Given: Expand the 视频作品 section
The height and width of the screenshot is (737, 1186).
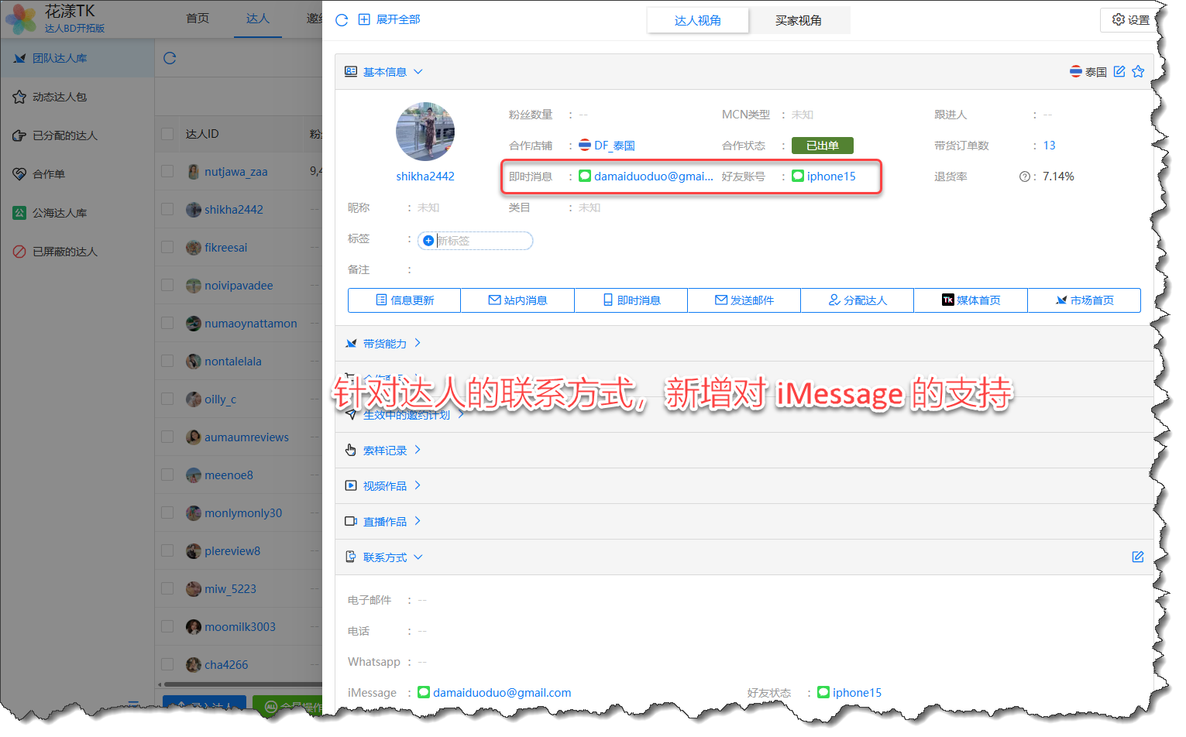Looking at the screenshot, I should 385,486.
